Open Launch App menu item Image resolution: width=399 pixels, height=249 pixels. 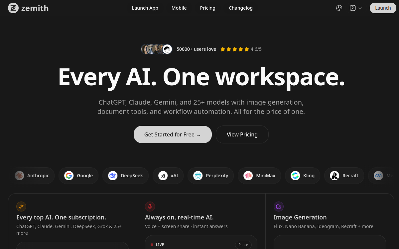tap(145, 8)
